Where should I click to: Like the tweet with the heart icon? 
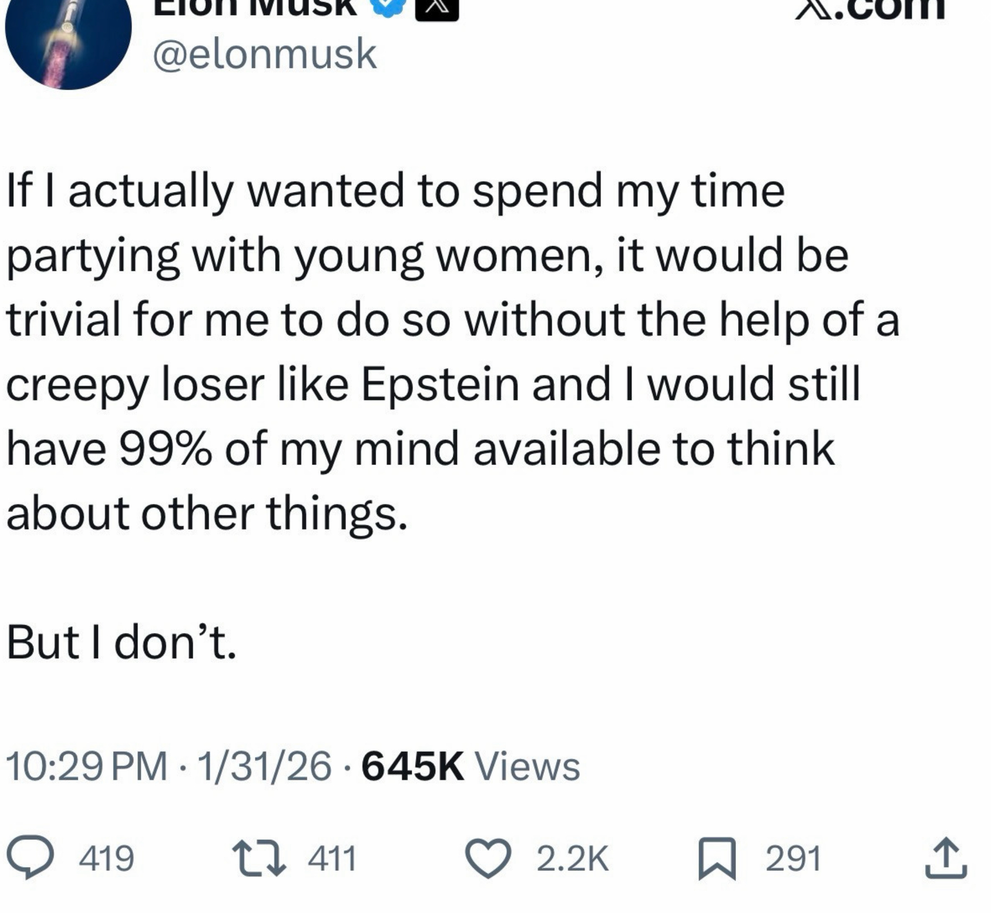tap(488, 858)
